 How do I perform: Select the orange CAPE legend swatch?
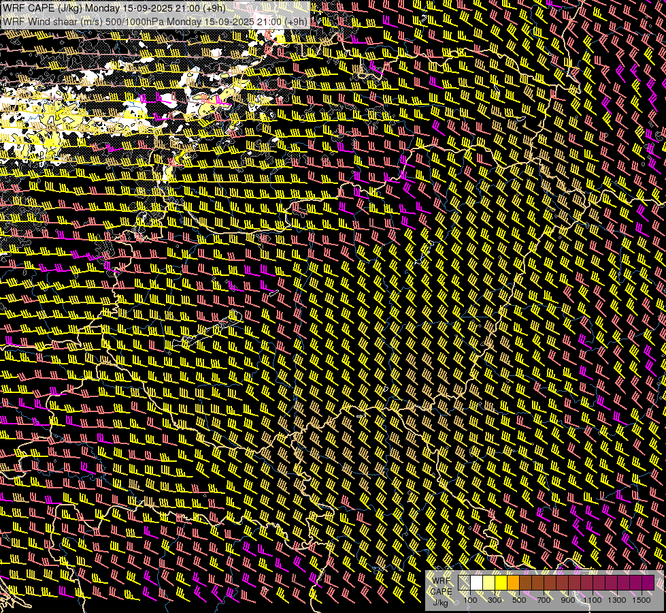pyautogui.click(x=513, y=582)
